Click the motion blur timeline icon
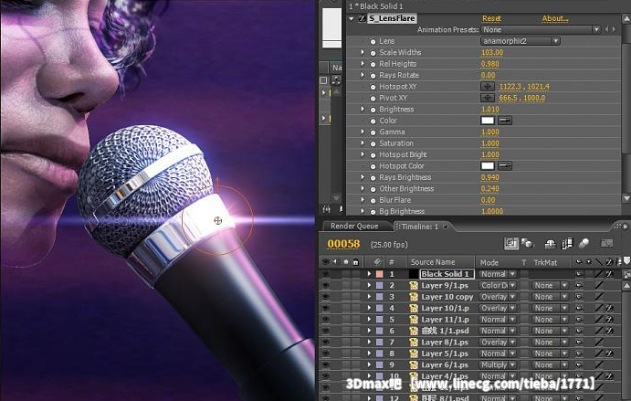631x401 pixels. point(584,243)
